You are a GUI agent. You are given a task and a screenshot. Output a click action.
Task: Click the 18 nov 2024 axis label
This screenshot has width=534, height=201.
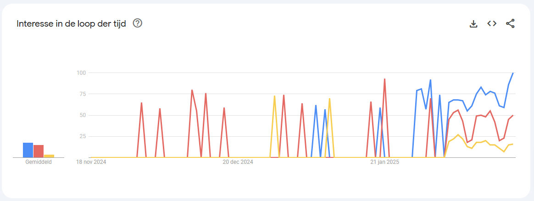(91, 162)
